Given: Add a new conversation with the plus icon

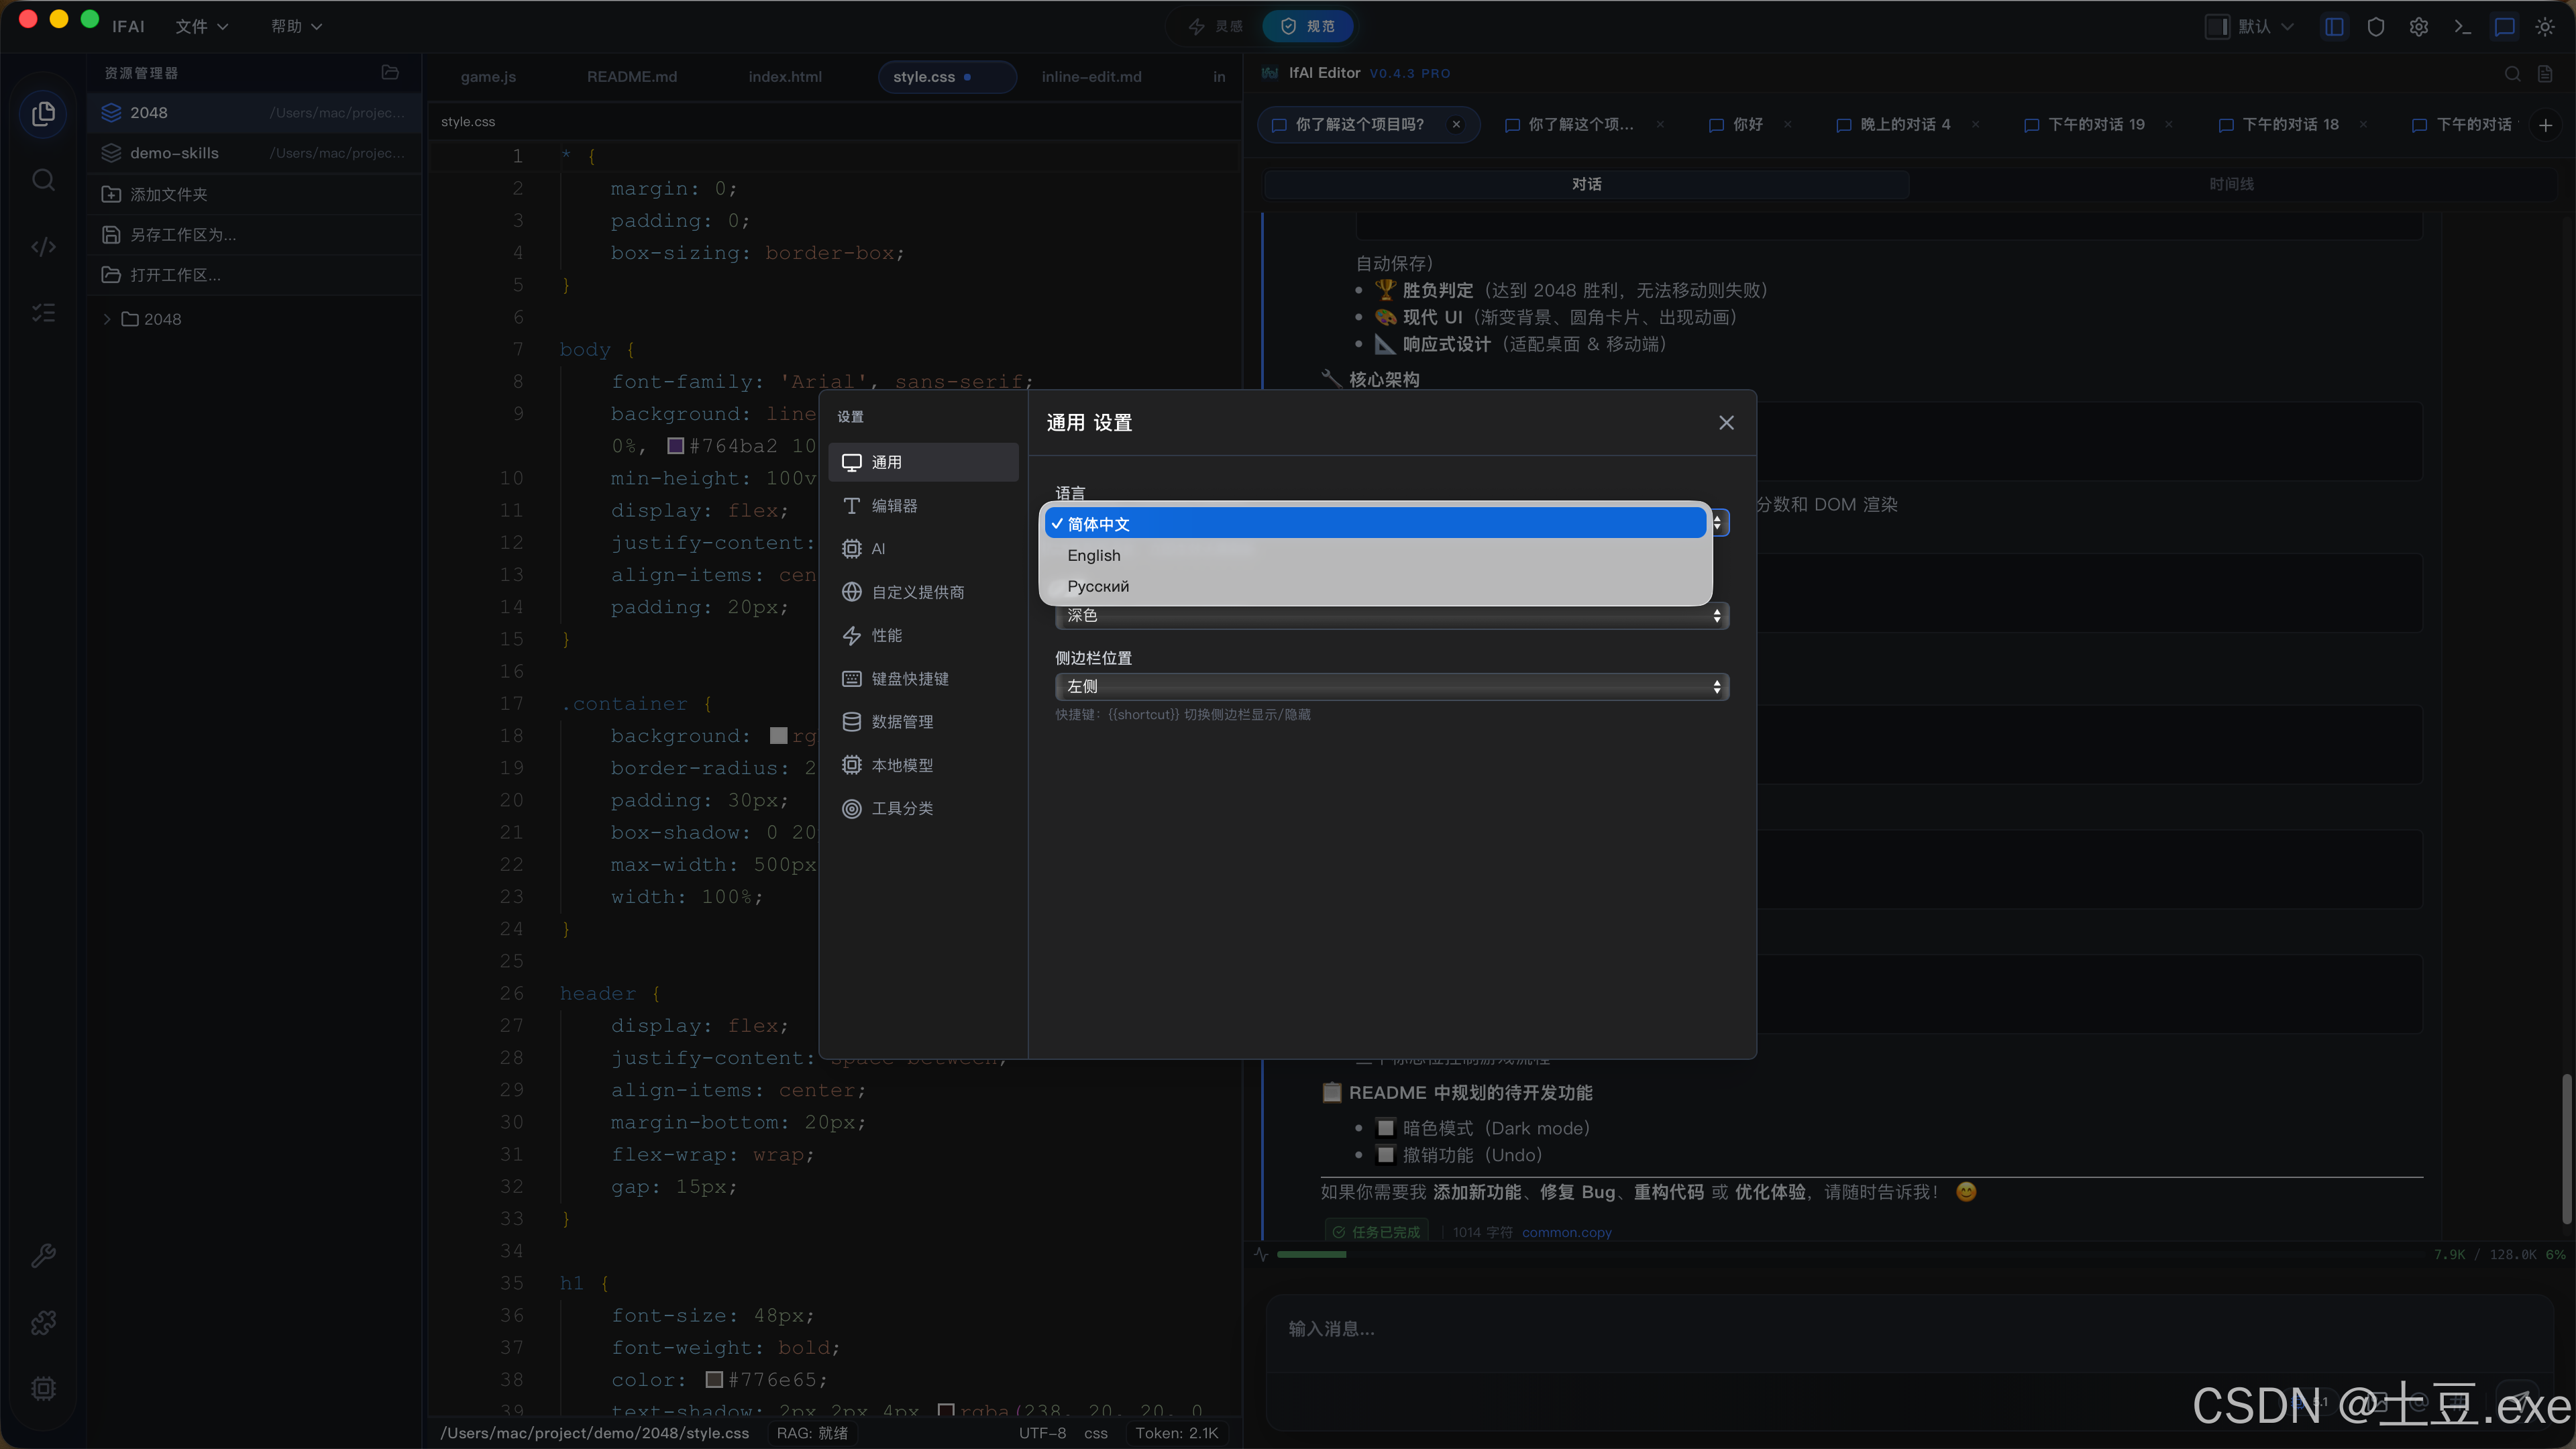Looking at the screenshot, I should pyautogui.click(x=2546, y=125).
